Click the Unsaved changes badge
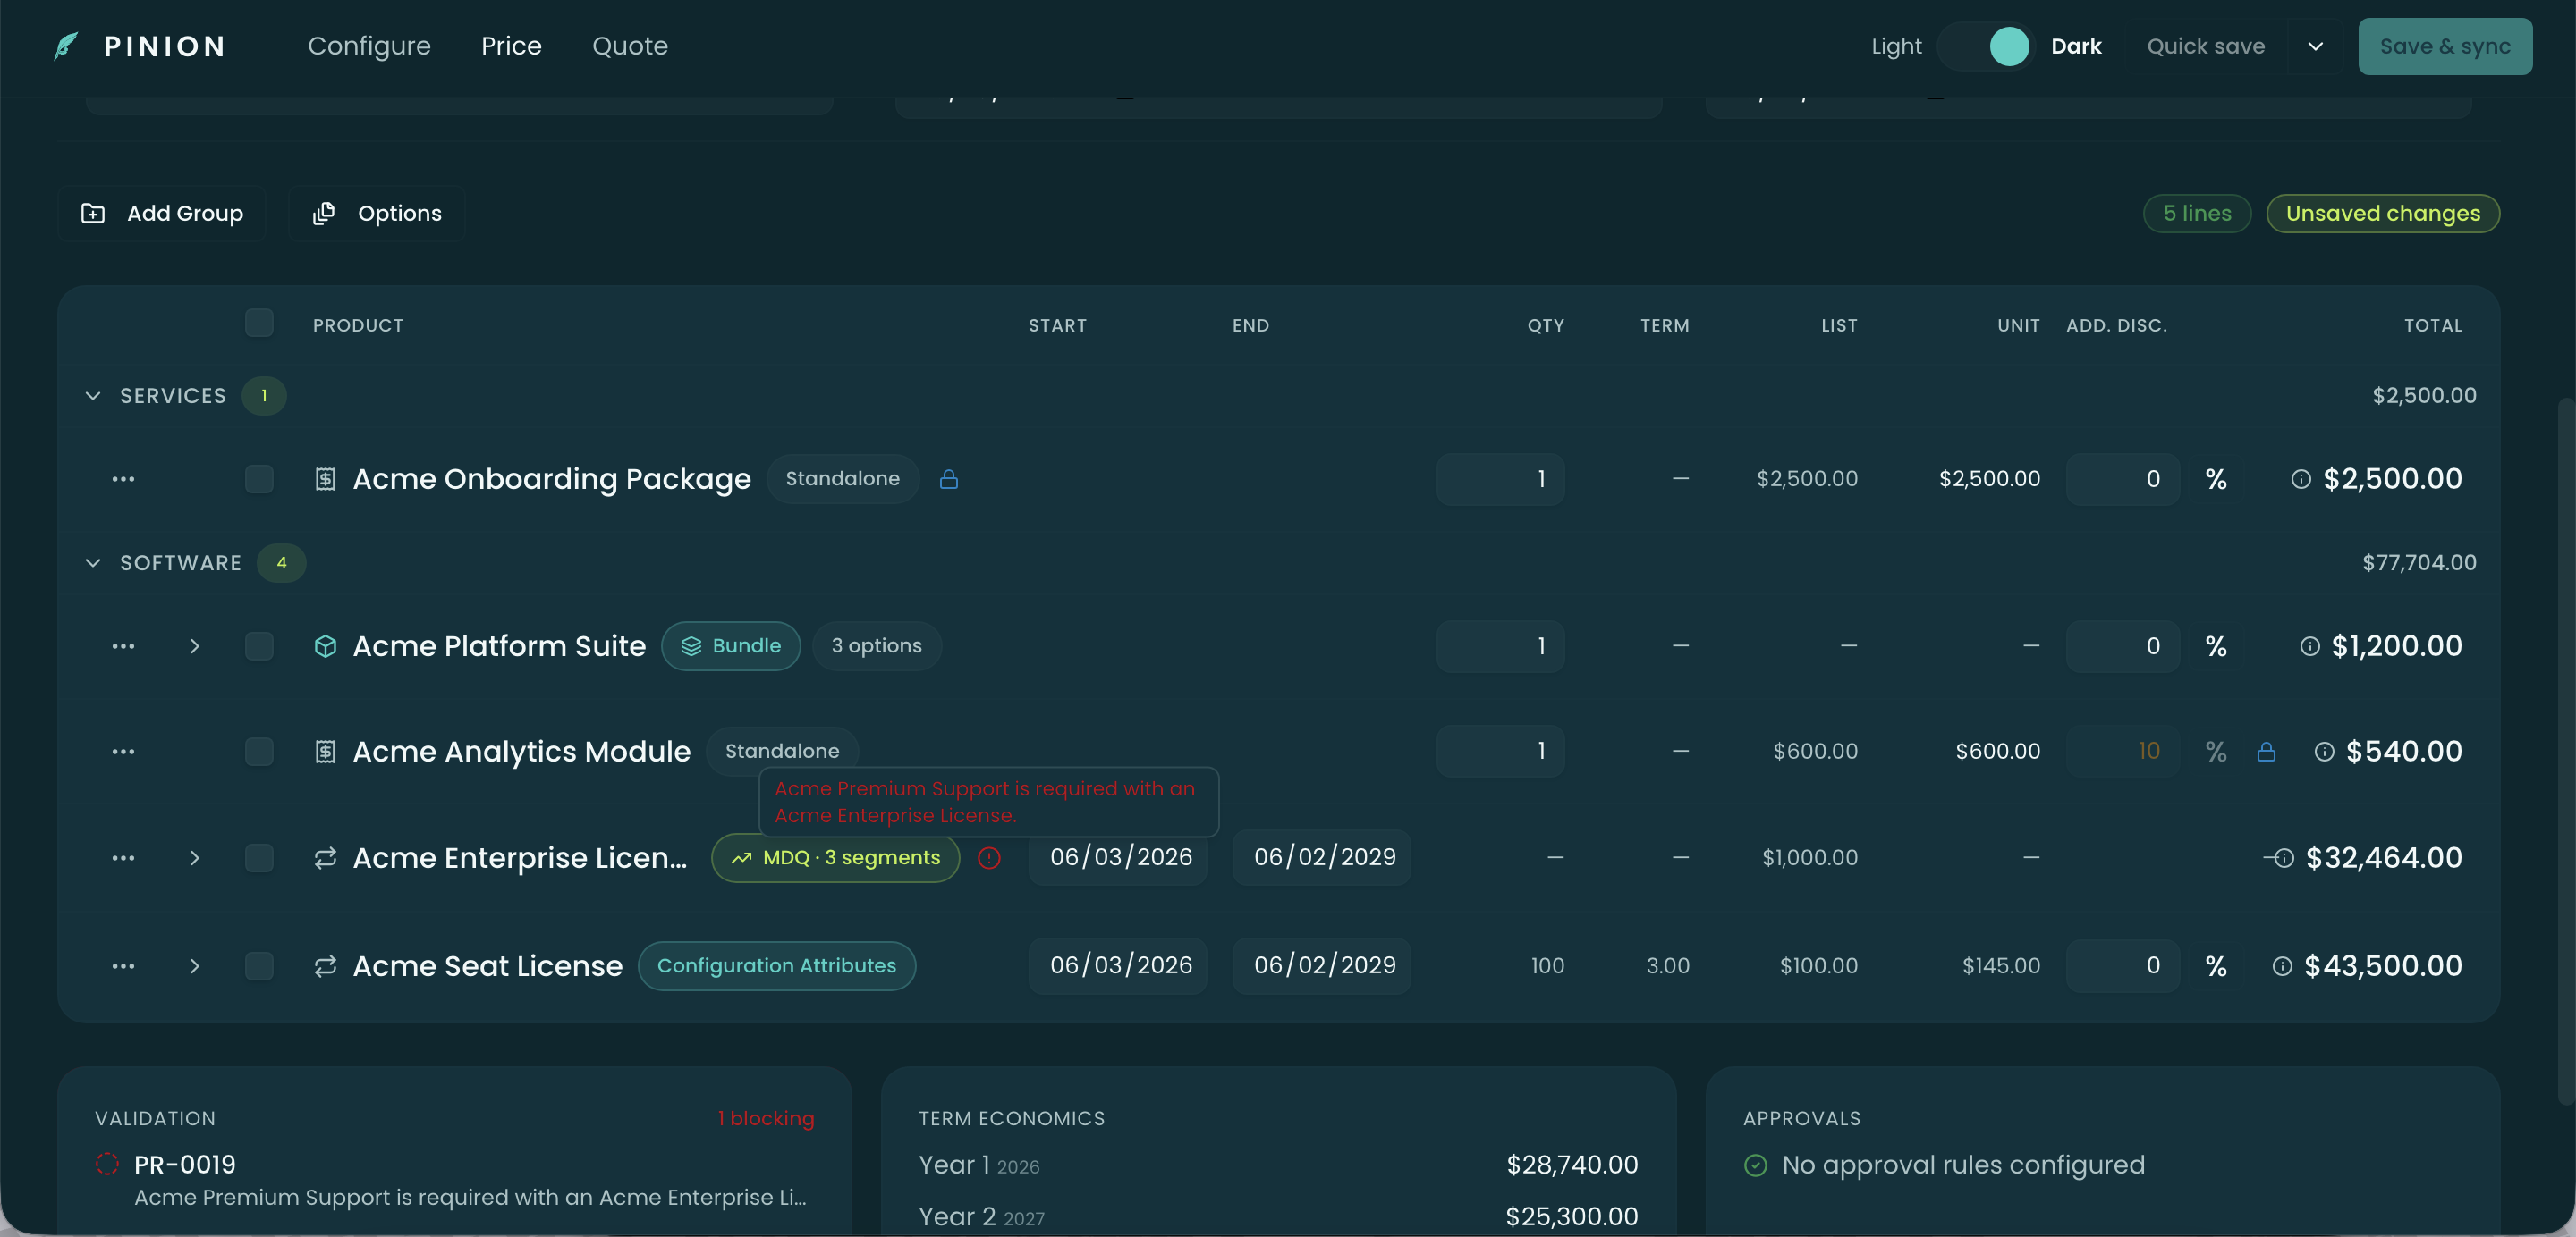 (2383, 213)
